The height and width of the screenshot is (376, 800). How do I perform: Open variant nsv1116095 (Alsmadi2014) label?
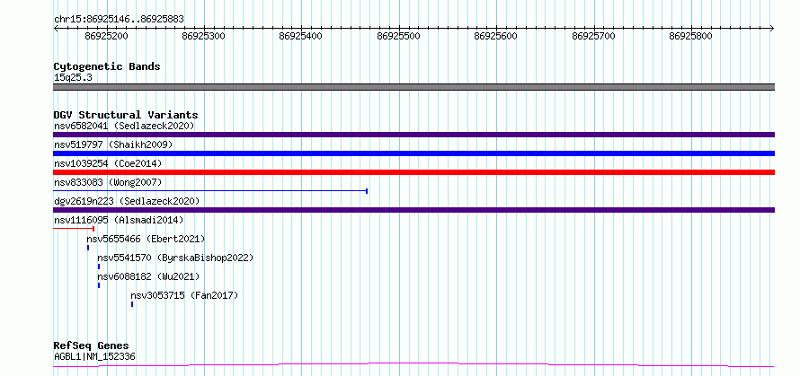(119, 220)
